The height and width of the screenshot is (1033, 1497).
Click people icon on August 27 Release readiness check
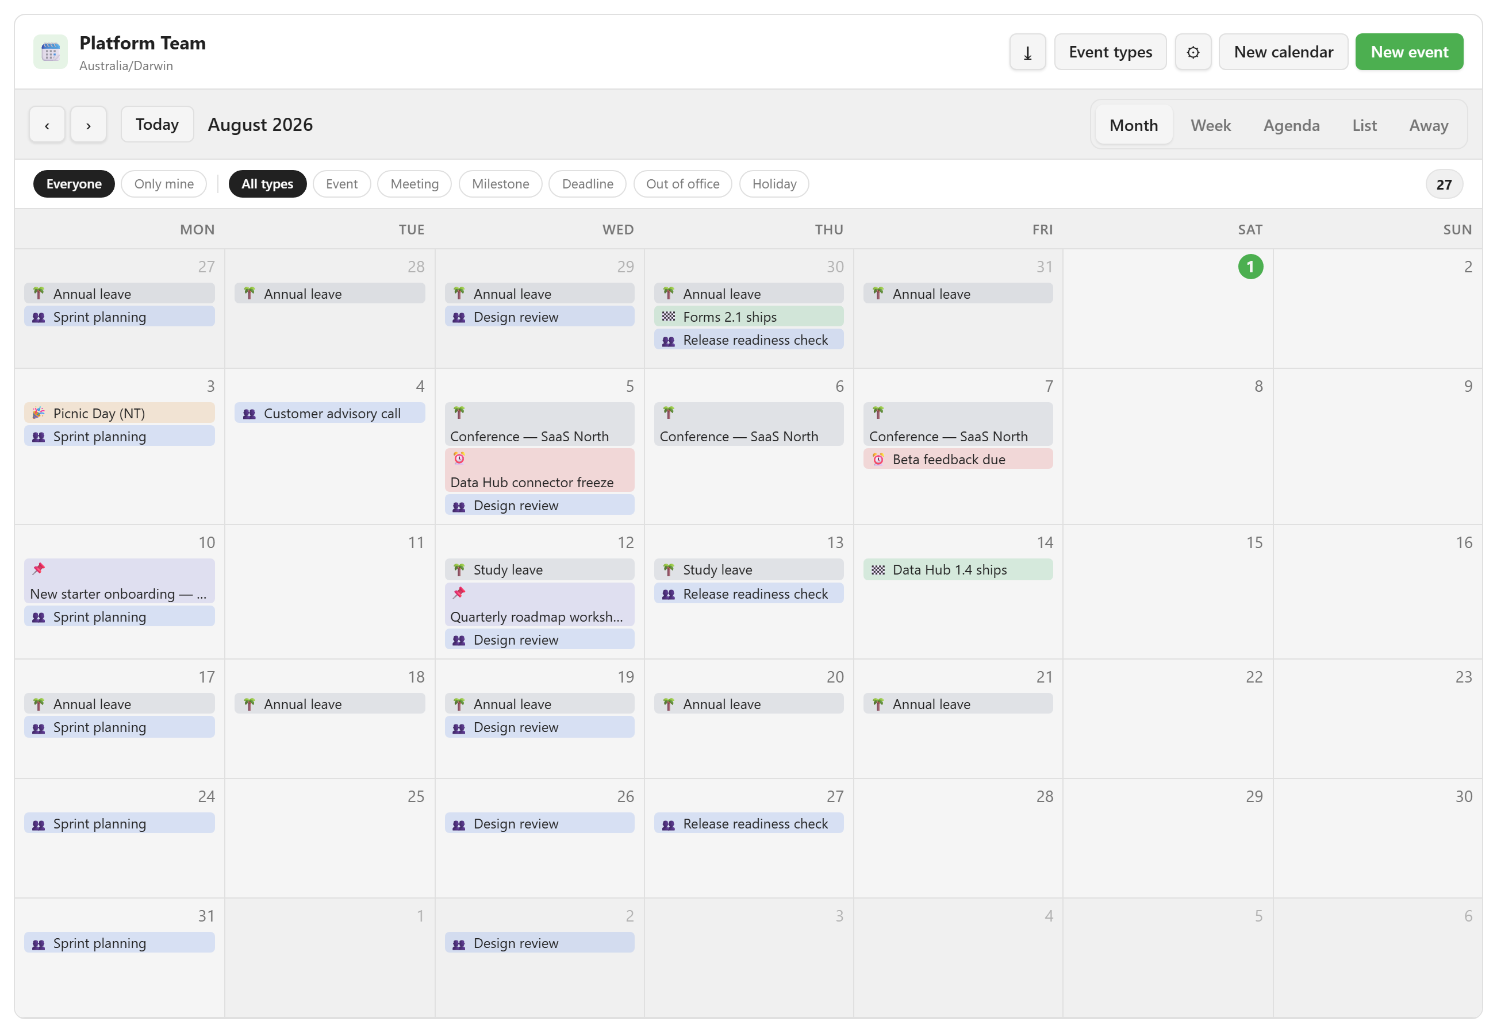[668, 824]
